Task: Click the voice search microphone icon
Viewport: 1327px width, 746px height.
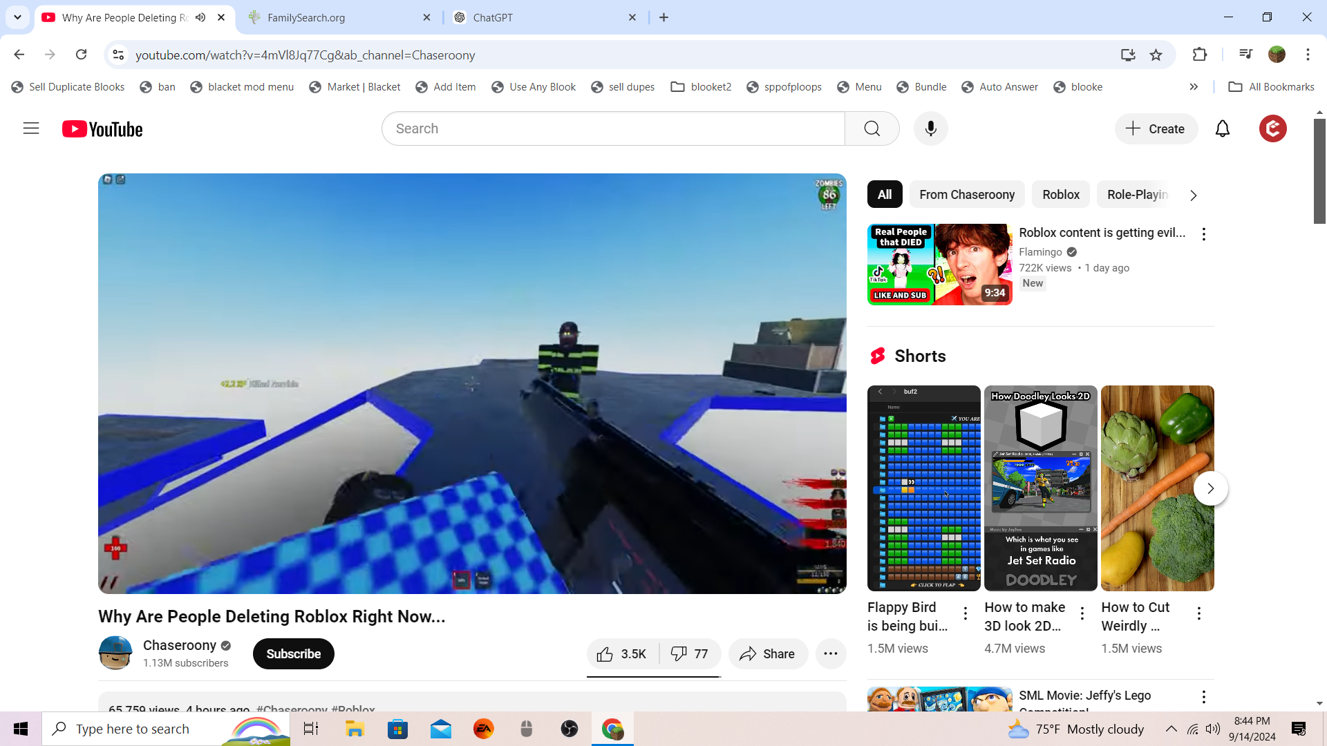Action: click(930, 129)
